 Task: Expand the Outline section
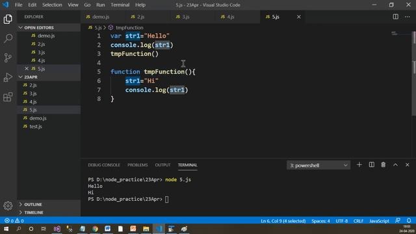(49, 204)
